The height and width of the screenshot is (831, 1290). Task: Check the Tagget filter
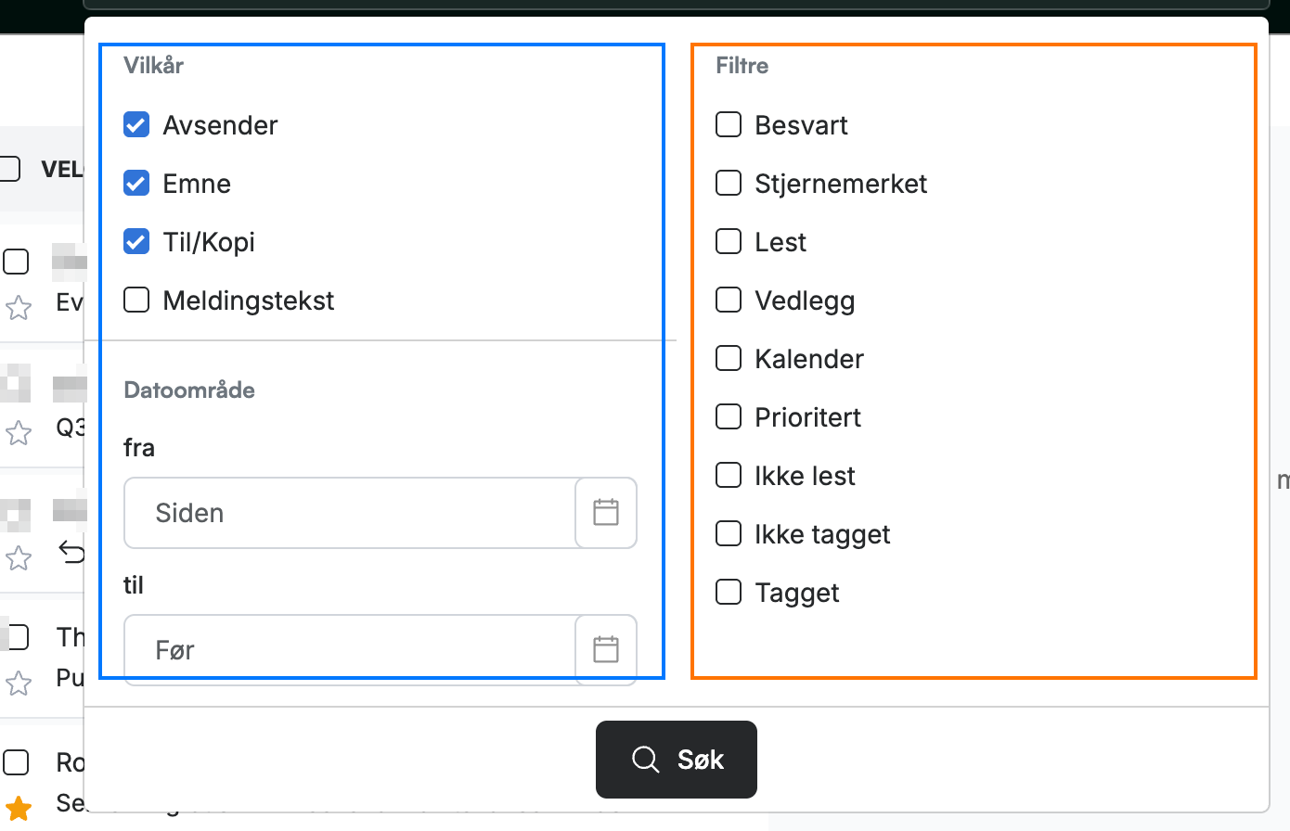click(x=729, y=592)
